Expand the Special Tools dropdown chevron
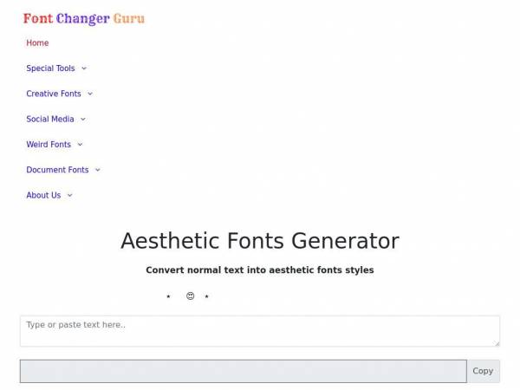Screen dimensions: 520x390 point(84,68)
